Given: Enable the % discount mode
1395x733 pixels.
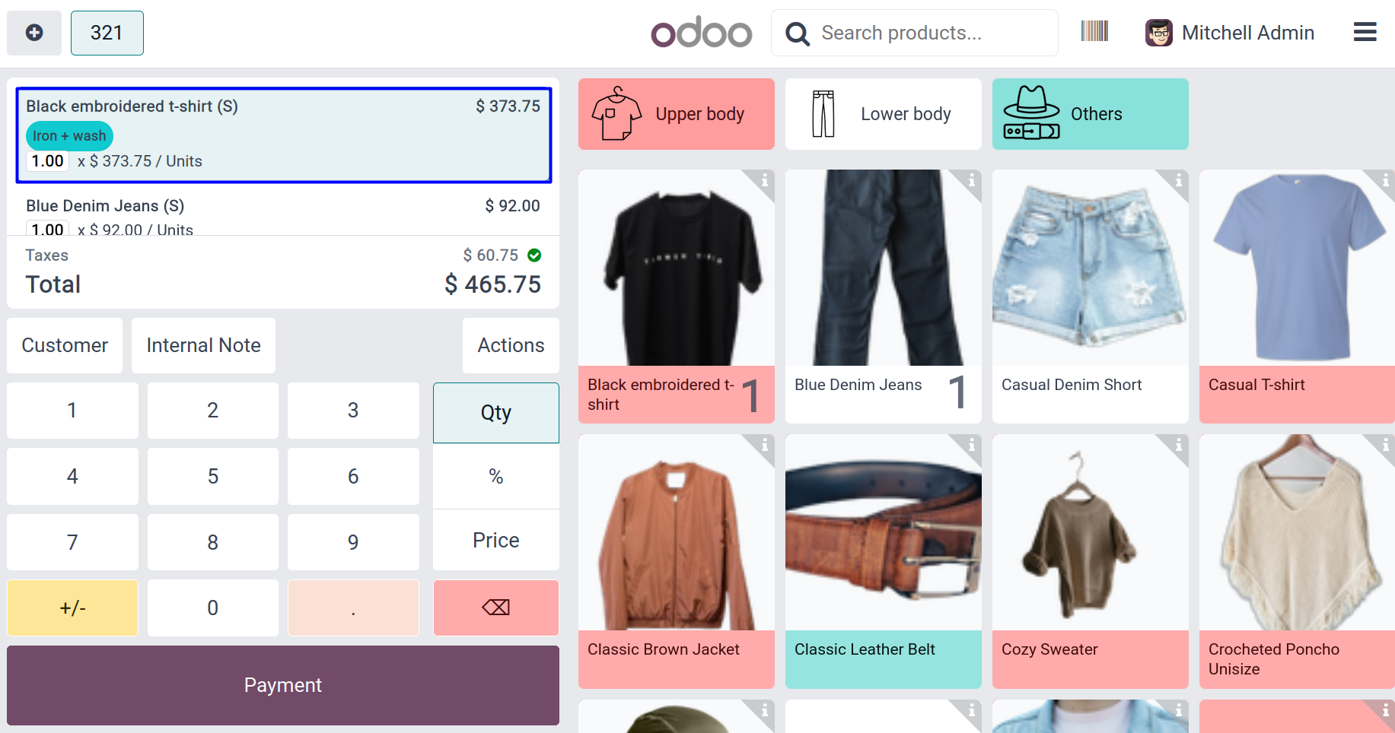Looking at the screenshot, I should tap(495, 477).
